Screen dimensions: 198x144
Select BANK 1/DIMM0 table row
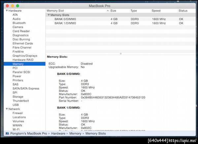click(x=120, y=23)
